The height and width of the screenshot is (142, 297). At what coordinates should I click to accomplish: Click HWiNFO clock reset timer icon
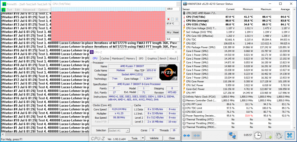(x=257, y=135)
